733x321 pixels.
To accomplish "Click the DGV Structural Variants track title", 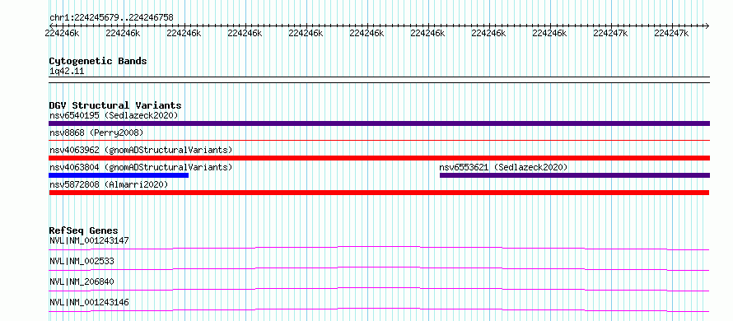I will point(115,105).
